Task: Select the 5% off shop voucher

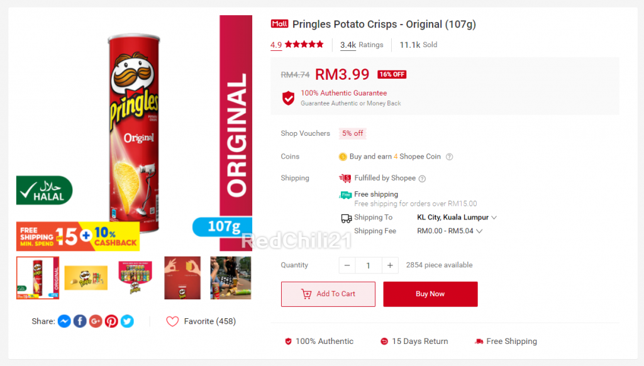Action: (352, 133)
